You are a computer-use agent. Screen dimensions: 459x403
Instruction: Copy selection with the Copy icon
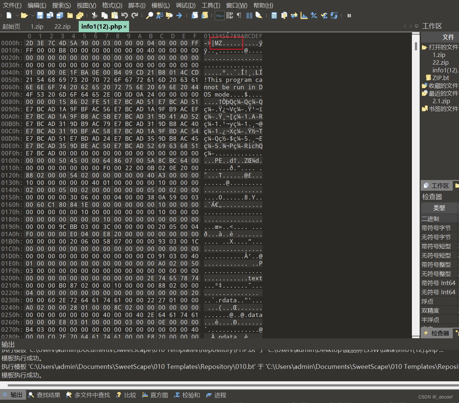(x=104, y=15)
